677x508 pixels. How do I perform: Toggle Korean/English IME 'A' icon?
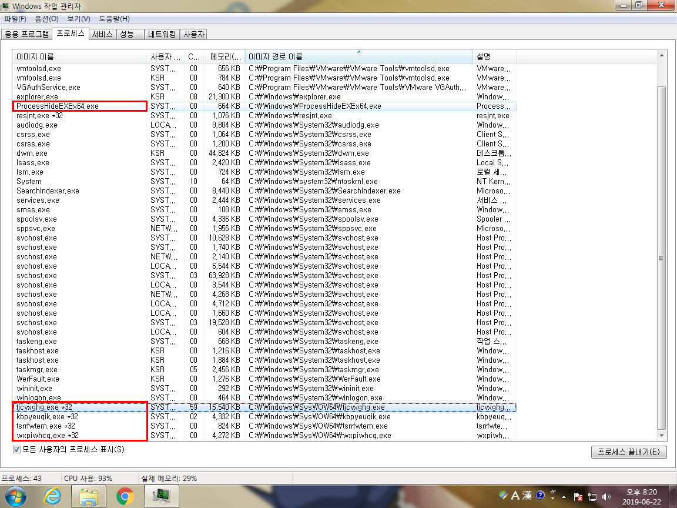click(515, 495)
